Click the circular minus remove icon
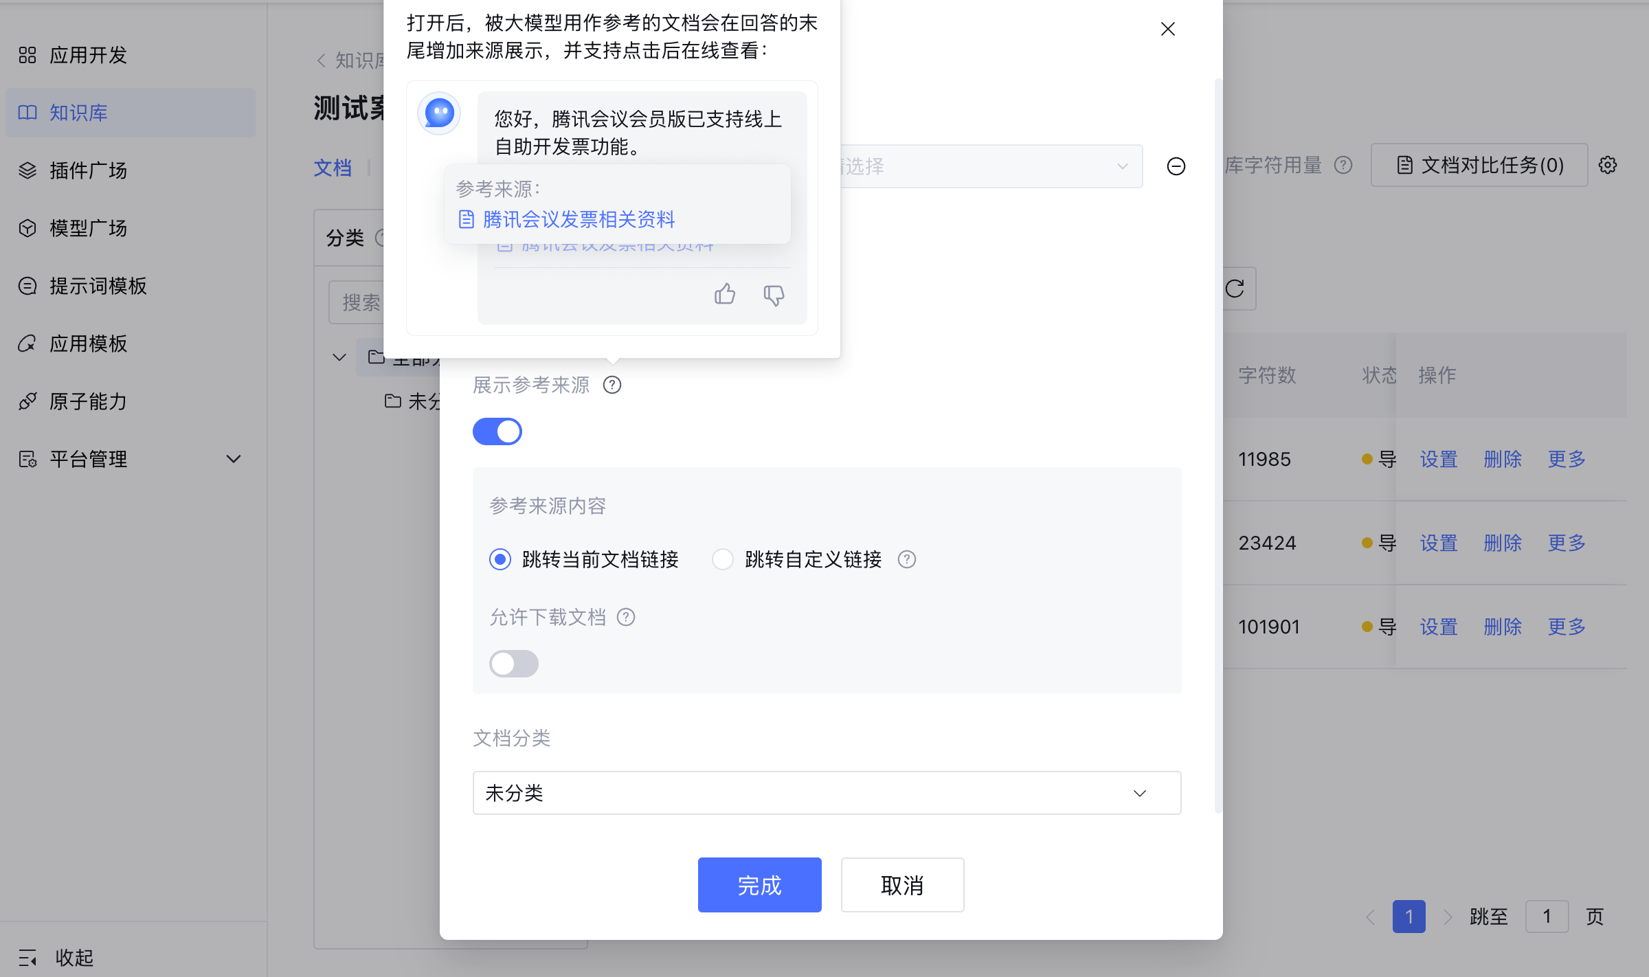This screenshot has height=977, width=1649. [1176, 166]
